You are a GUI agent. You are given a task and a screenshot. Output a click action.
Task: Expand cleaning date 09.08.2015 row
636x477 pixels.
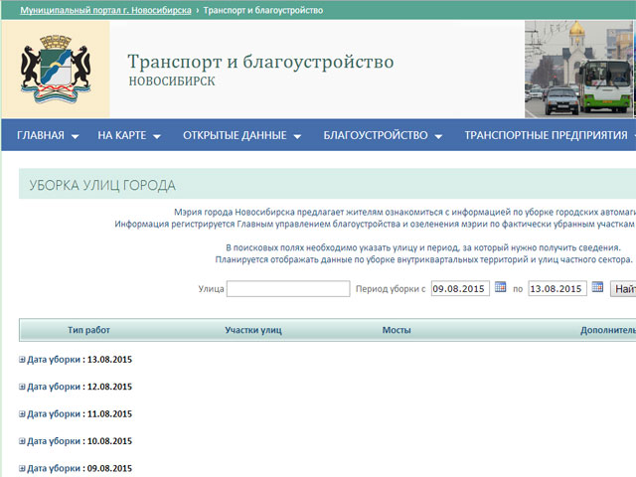(23, 468)
